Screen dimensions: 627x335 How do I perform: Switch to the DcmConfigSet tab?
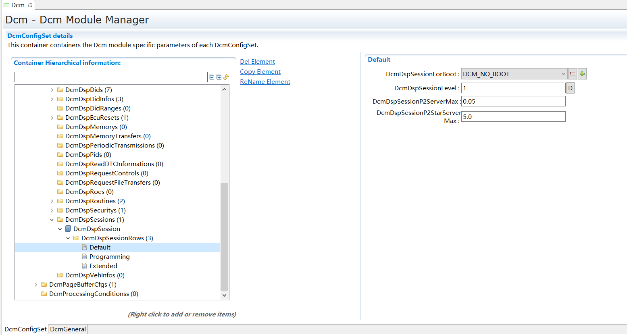click(25, 329)
